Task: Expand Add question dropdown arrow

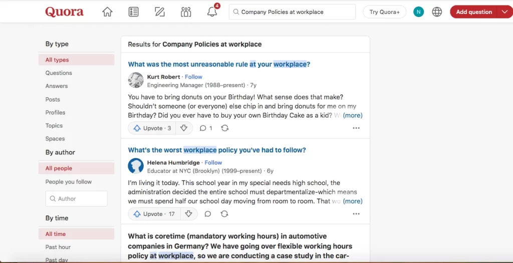Action: point(504,12)
